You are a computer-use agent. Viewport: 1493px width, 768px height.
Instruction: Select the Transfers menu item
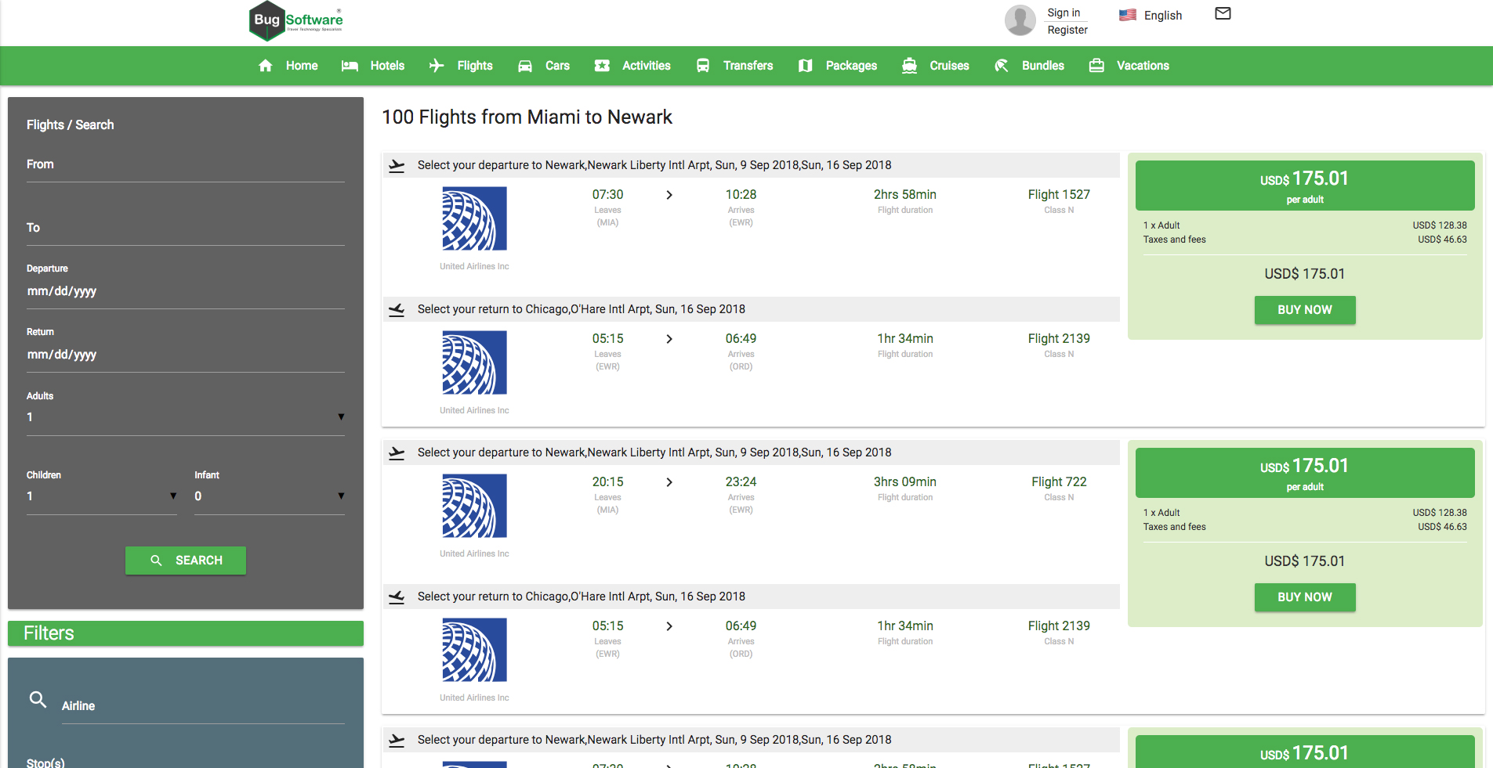click(x=748, y=66)
